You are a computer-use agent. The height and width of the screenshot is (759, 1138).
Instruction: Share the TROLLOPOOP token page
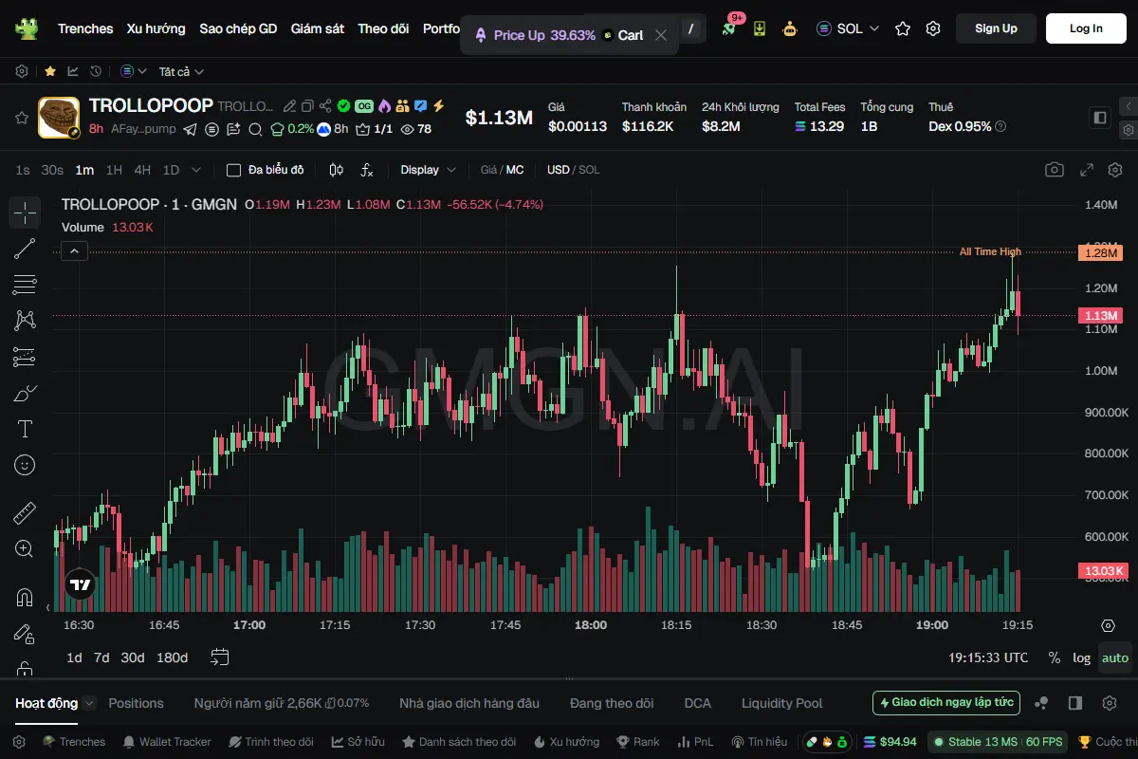point(325,106)
